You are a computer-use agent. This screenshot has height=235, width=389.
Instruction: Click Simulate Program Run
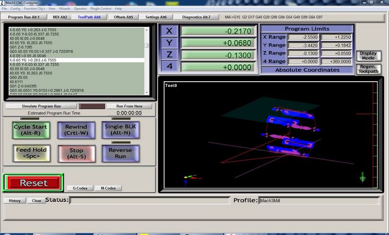[41, 106]
